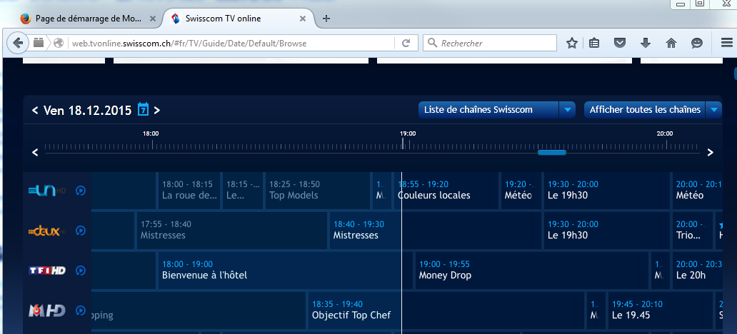
Task: Go to the Firefox home icon
Action: [x=671, y=44]
